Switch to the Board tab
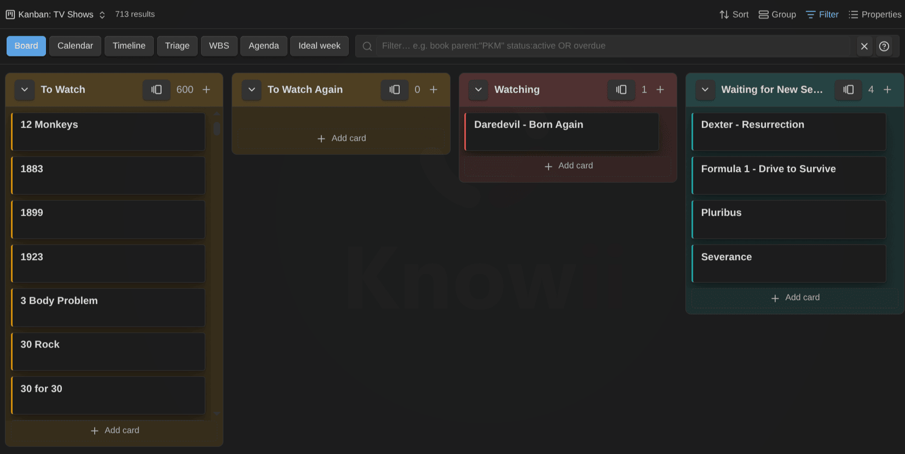This screenshot has height=454, width=905. 26,46
